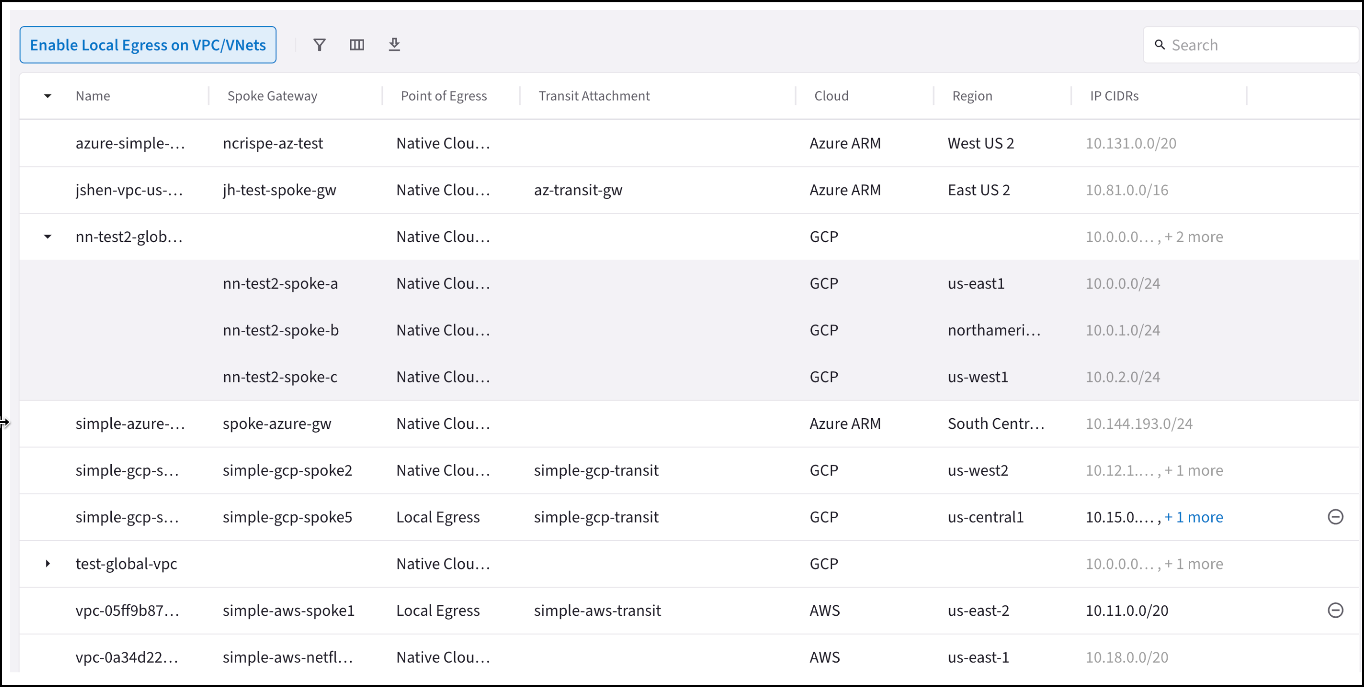Remove local egress for simple-aws-spoke1 row

(1335, 610)
